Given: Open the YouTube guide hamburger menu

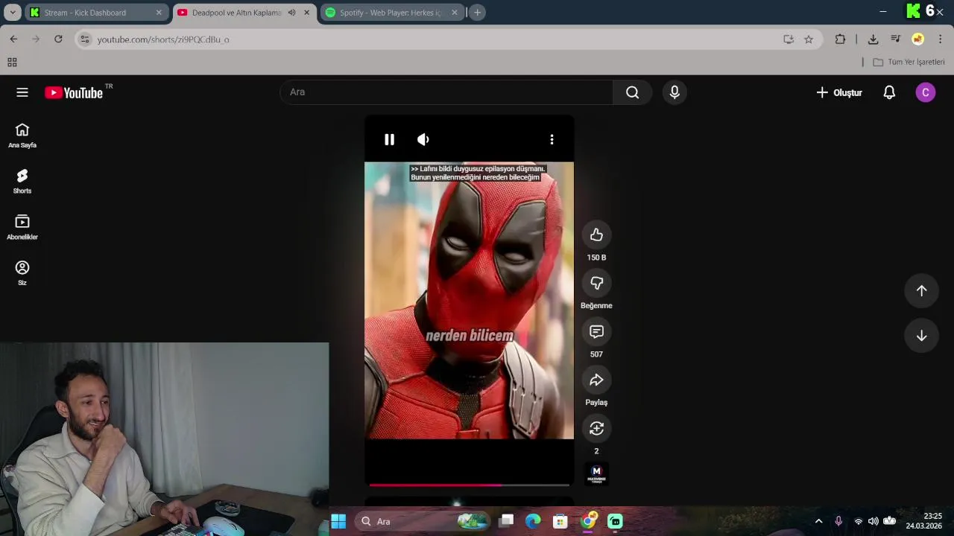Looking at the screenshot, I should [x=22, y=92].
